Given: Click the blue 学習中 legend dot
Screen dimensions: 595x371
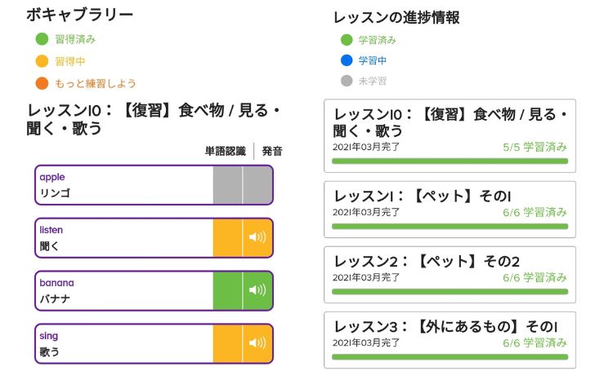Looking at the screenshot, I should coord(347,60).
